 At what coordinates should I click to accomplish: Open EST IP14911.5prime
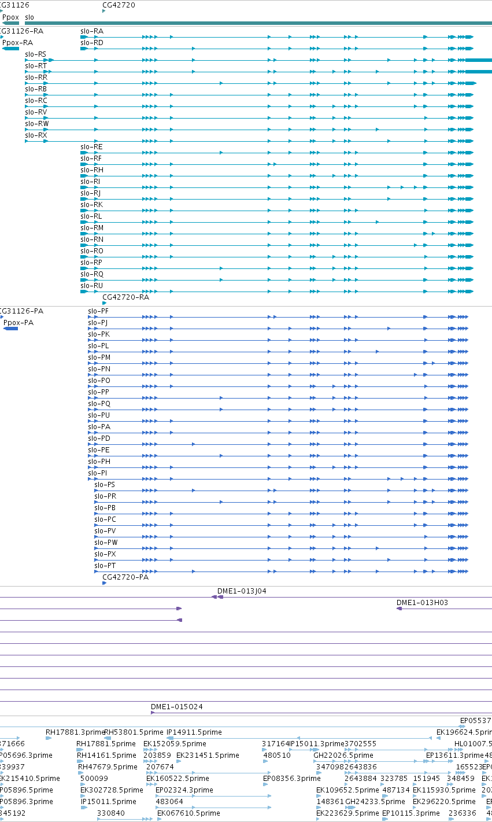(x=194, y=732)
